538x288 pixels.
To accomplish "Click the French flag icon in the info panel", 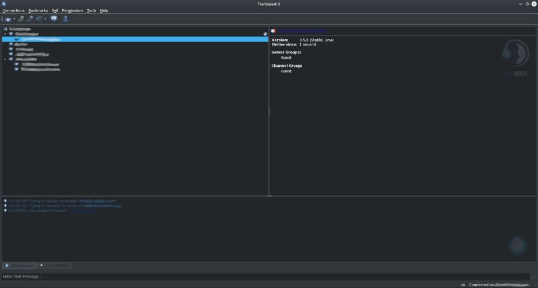I will point(273,31).
